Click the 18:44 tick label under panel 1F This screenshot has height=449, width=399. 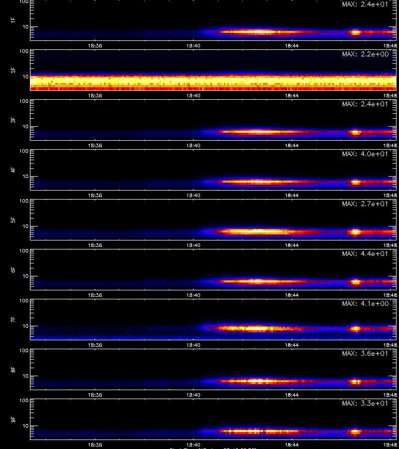click(292, 45)
